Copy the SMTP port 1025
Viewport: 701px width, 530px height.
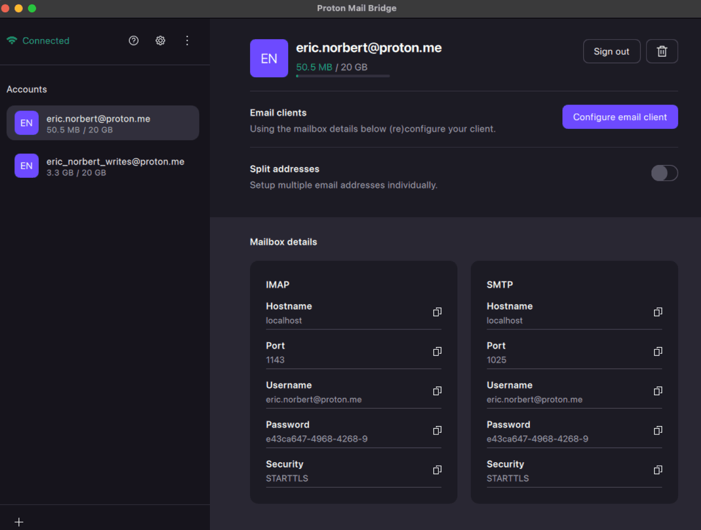(658, 352)
